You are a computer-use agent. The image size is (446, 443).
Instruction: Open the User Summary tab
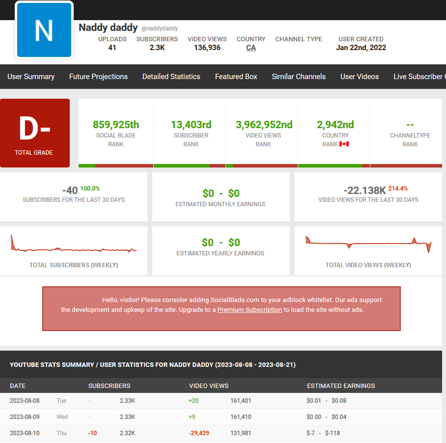coord(31,77)
